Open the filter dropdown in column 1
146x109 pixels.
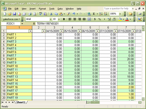(30, 31)
